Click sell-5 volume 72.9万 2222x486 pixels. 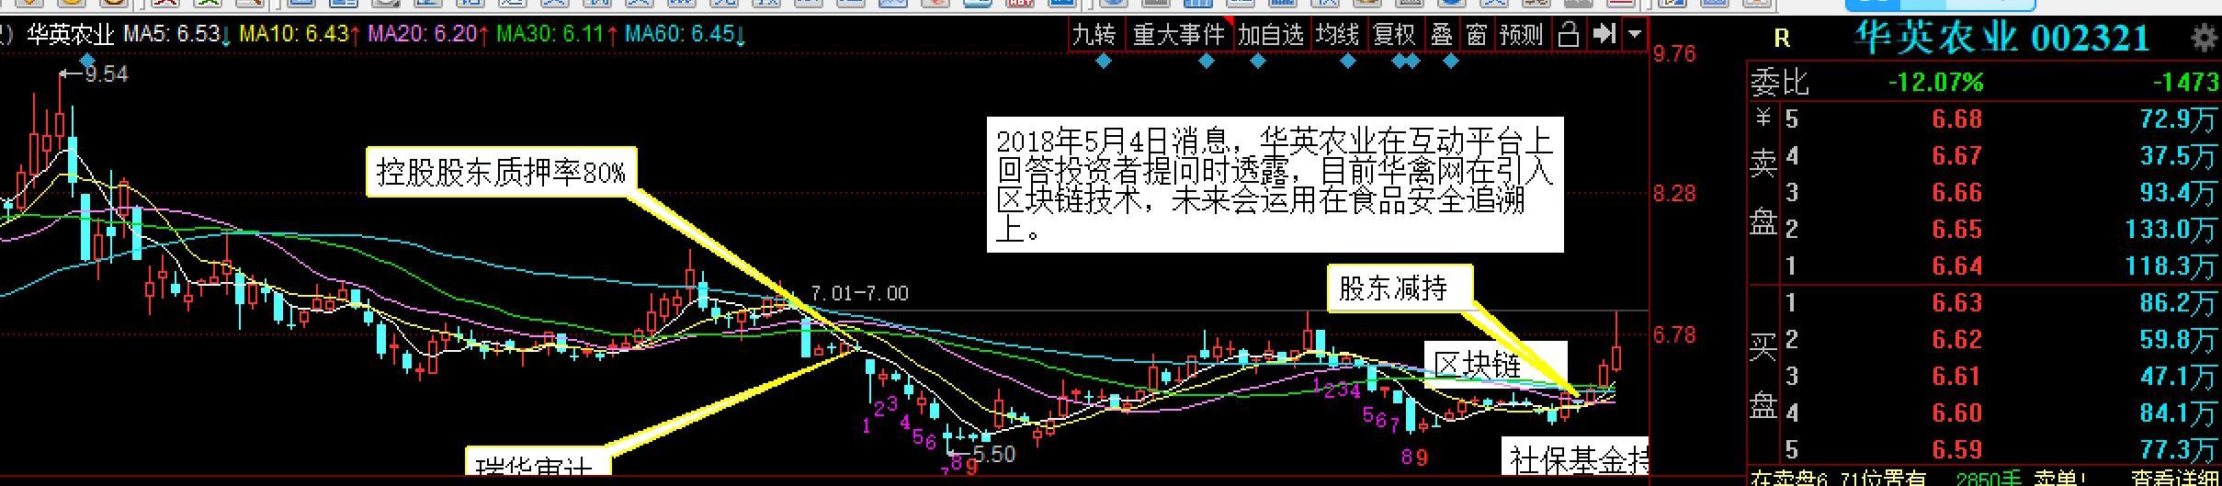tap(2179, 119)
